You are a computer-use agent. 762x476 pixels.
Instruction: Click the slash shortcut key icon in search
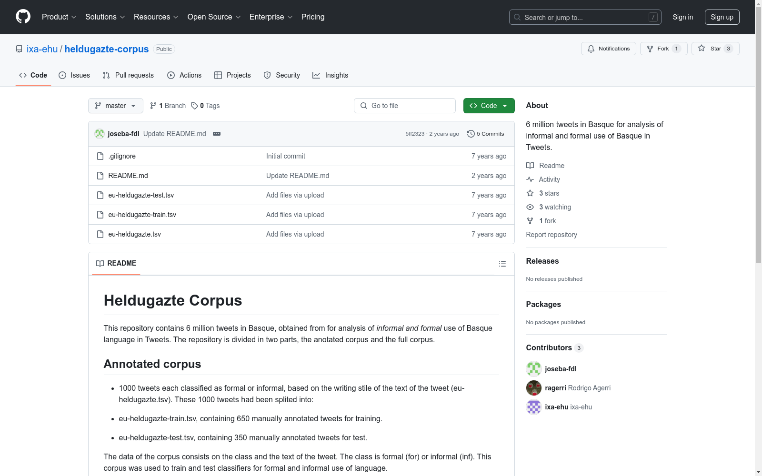coord(653,17)
